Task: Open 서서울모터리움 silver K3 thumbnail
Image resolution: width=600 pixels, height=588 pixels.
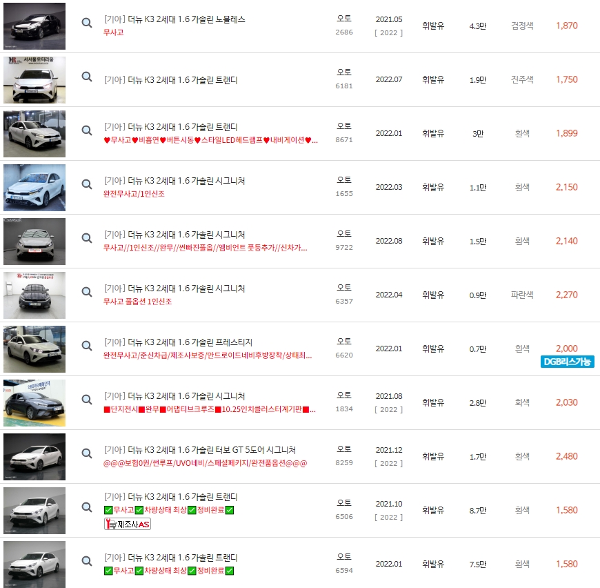Action: (34, 80)
